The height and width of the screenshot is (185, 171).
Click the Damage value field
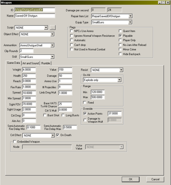tap(65, 76)
